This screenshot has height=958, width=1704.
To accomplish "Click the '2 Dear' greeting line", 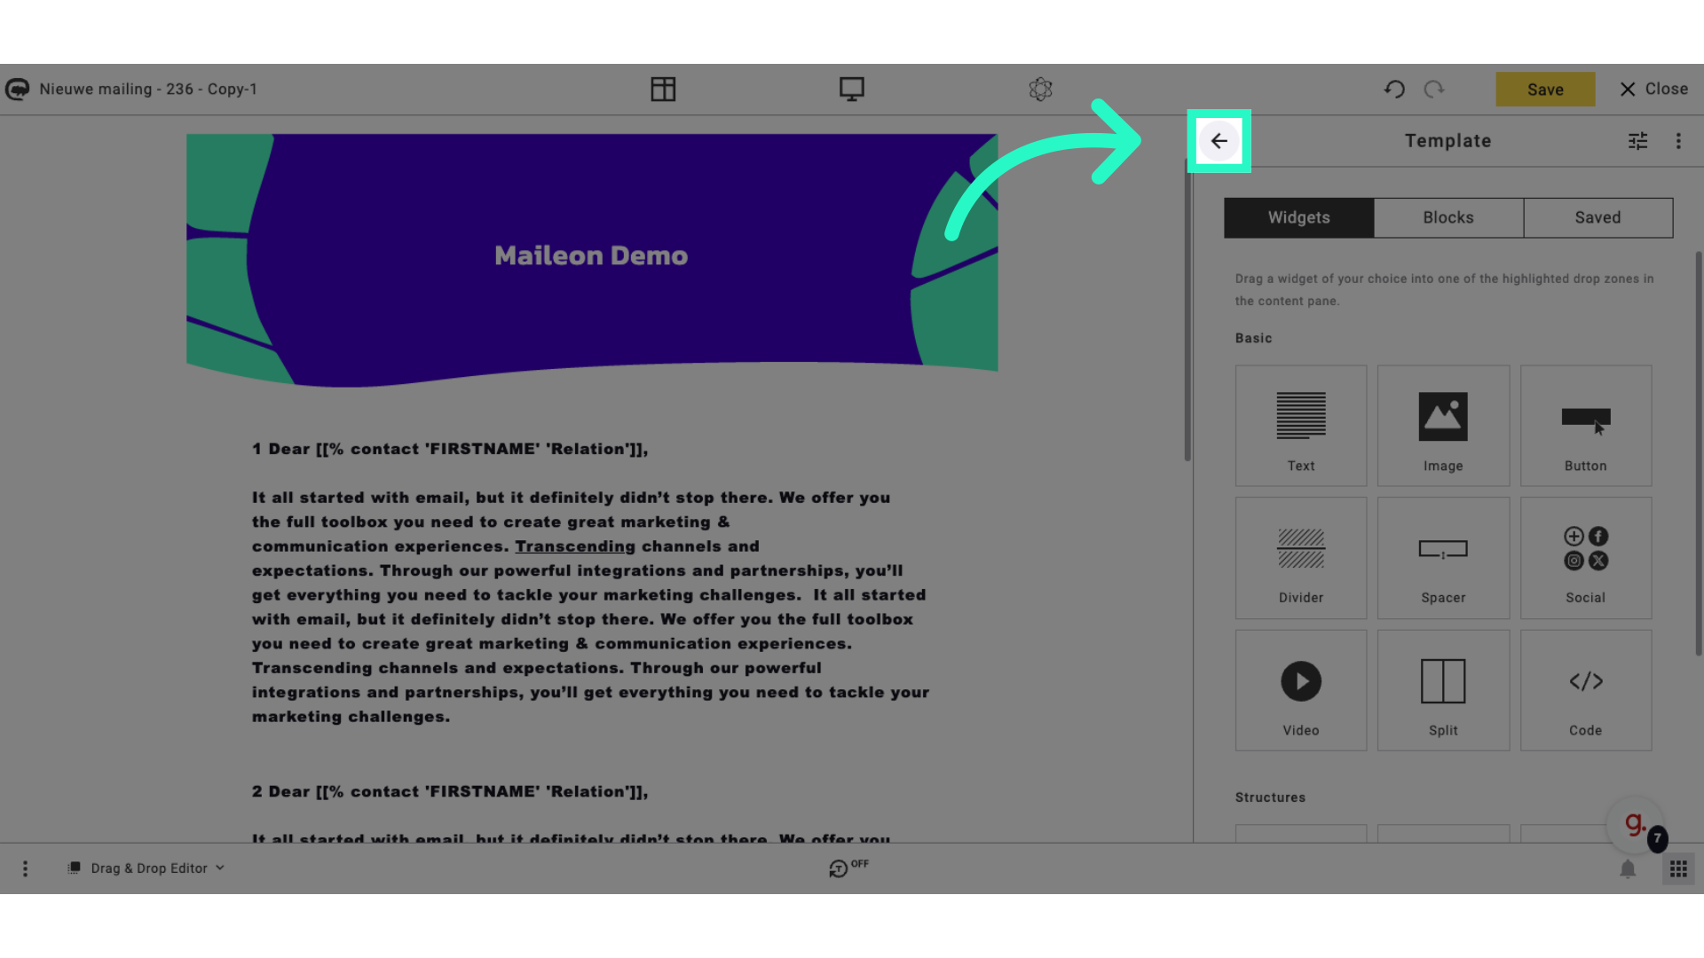I will click(450, 791).
